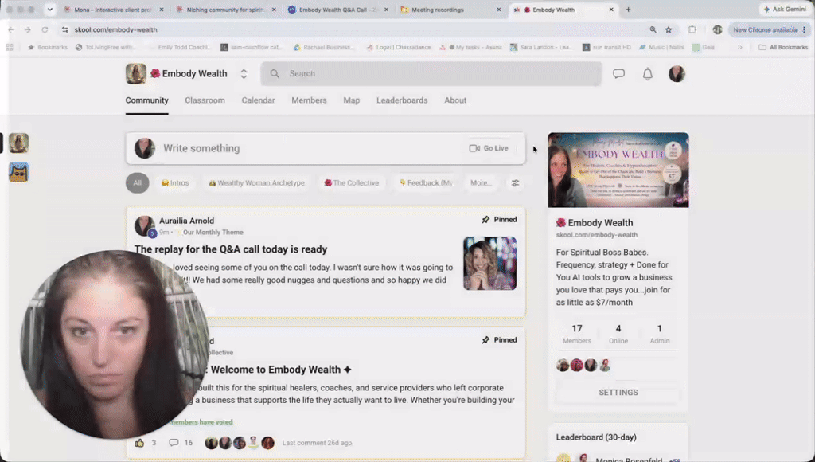Filter posts by Wealthy Woman Archetype
The image size is (815, 462).
point(257,182)
